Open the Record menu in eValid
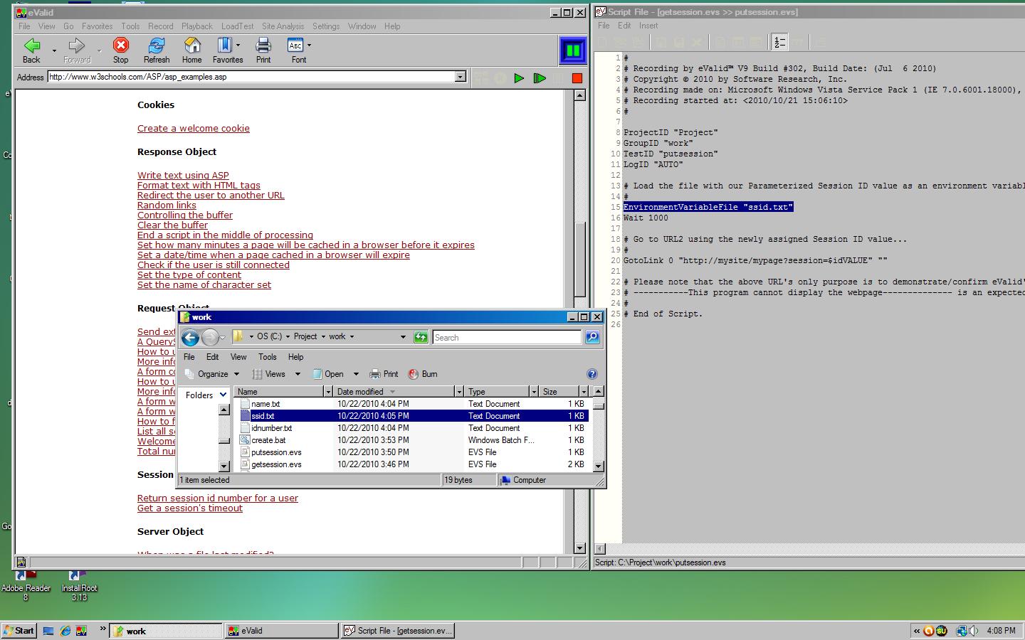Screen dimensions: 1025x640 (160, 26)
